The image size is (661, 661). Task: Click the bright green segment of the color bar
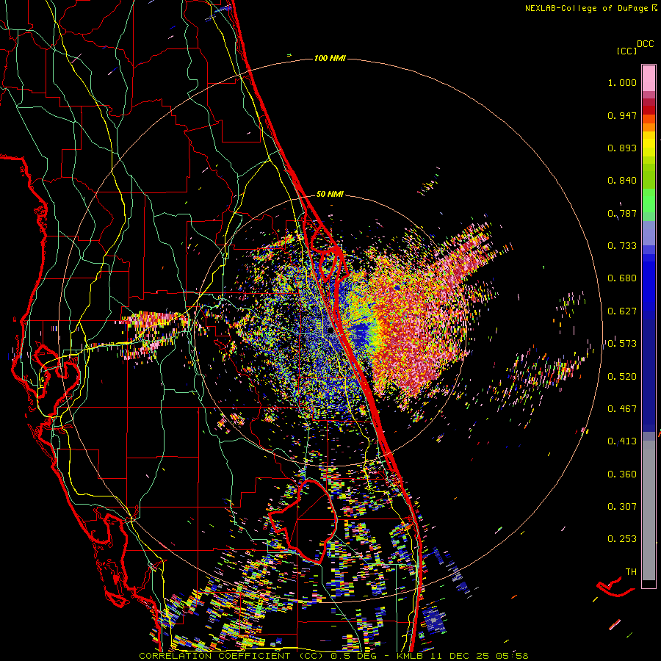649,201
